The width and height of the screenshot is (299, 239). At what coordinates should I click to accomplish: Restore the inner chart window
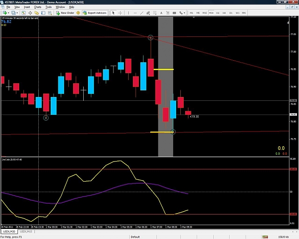pos(292,7)
